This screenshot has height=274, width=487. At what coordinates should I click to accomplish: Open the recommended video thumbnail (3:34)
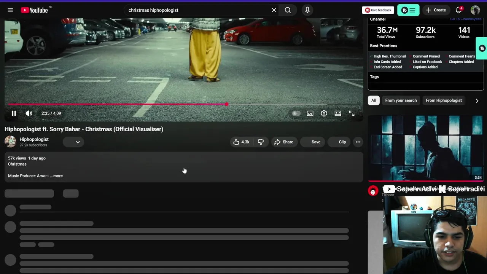(x=426, y=148)
